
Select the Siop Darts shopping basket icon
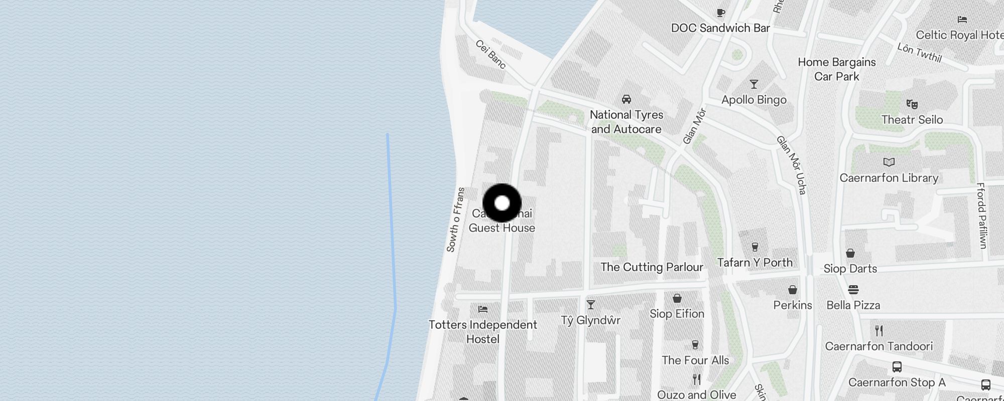coord(850,253)
